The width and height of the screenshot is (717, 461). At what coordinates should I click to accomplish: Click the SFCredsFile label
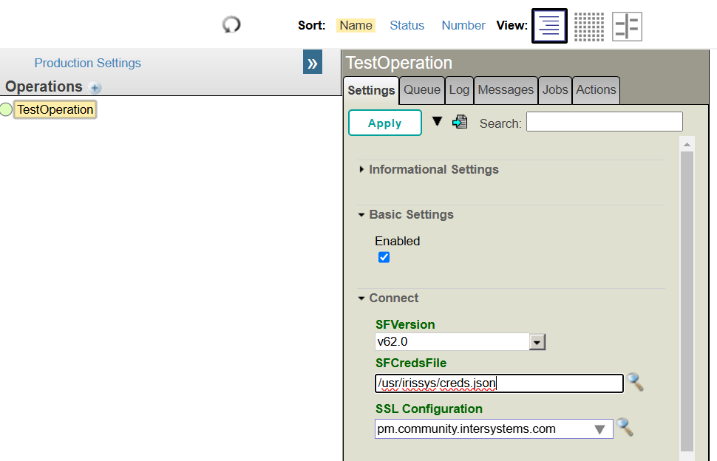tap(411, 363)
